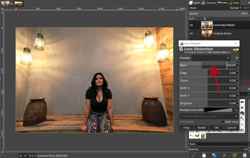
Task: Click the navigation icon at canvas bottom-right
Action: coord(187,151)
